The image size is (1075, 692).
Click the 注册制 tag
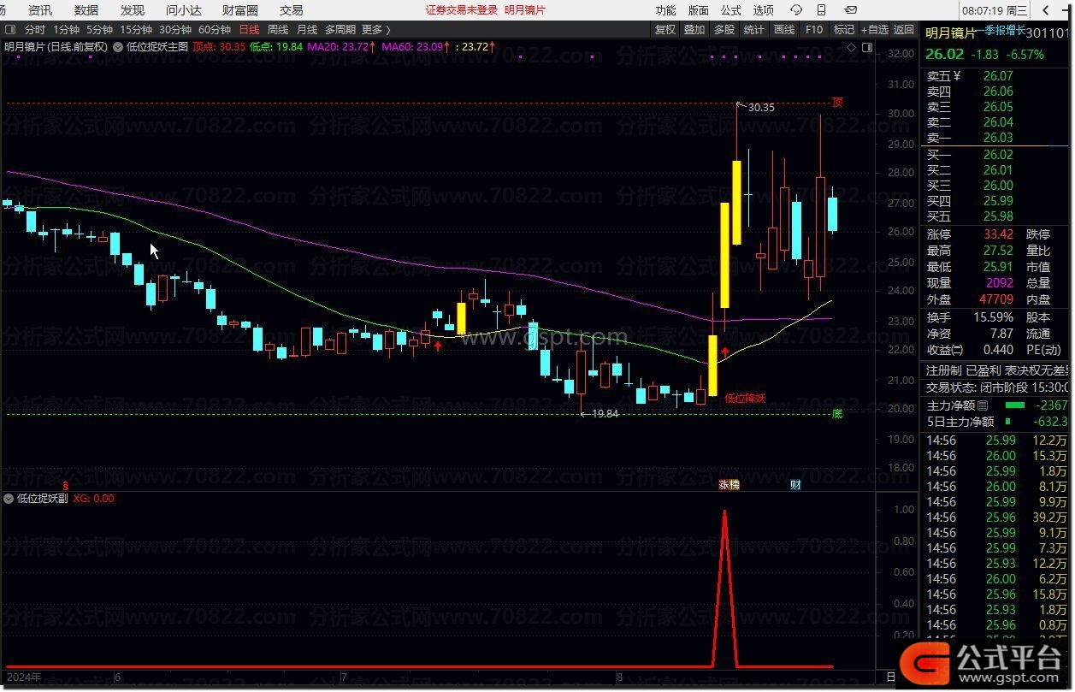pyautogui.click(x=944, y=370)
